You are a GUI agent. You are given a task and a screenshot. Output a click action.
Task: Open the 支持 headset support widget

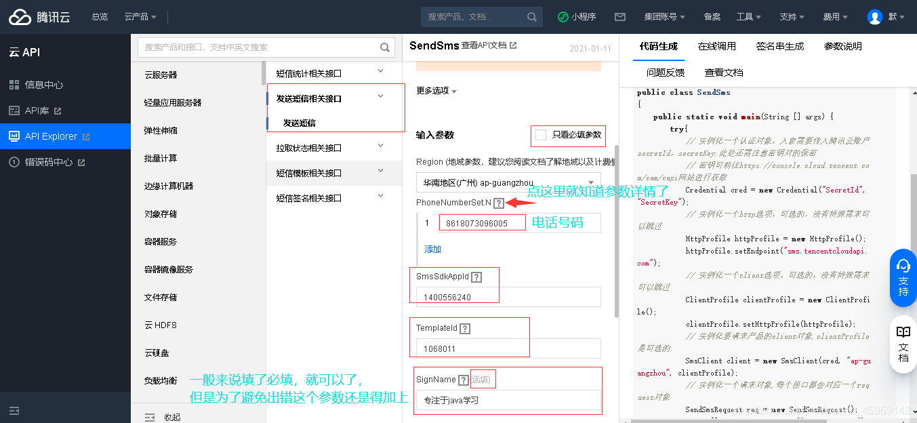903,277
